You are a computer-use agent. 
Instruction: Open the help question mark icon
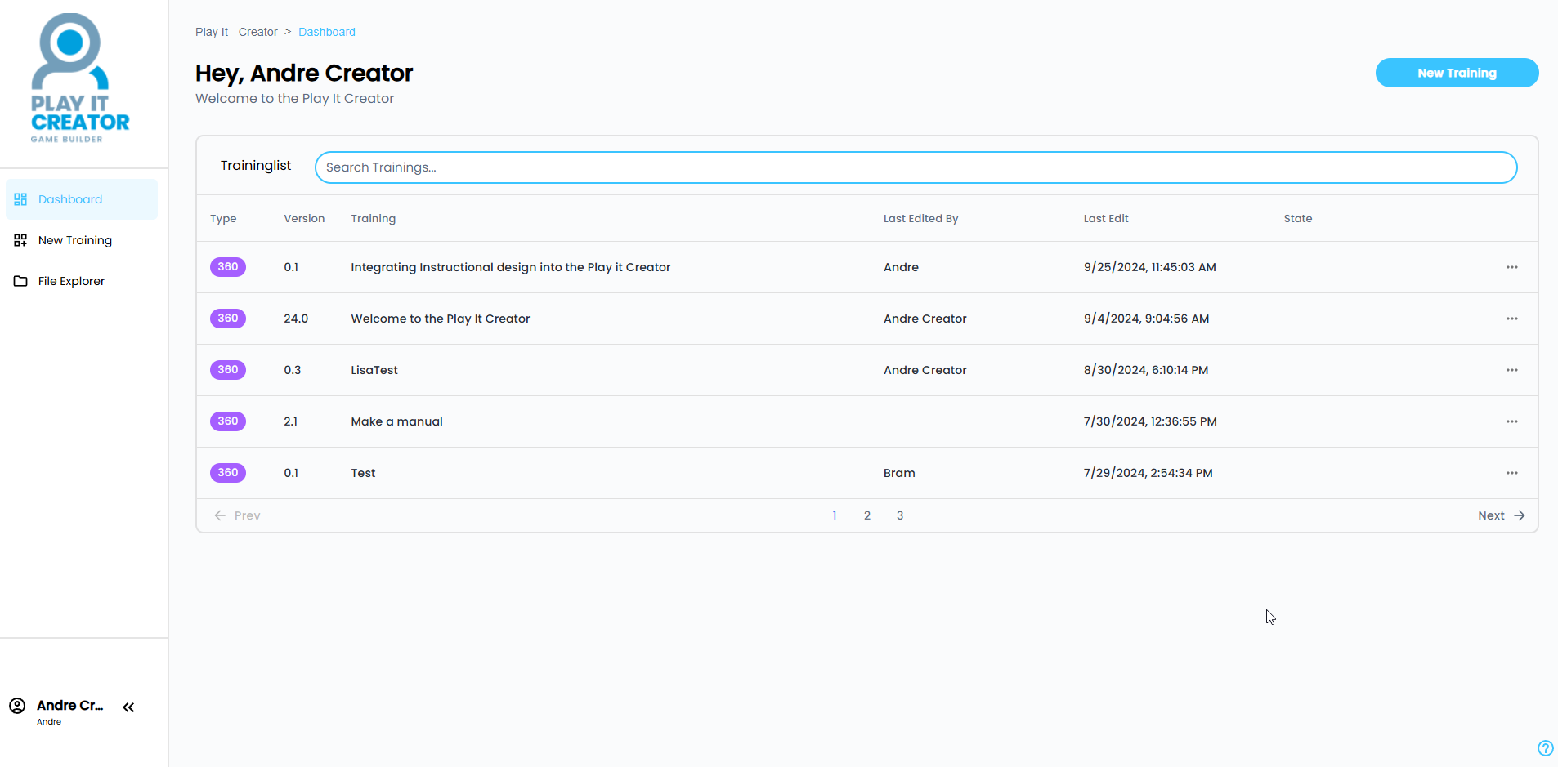coord(1545,748)
